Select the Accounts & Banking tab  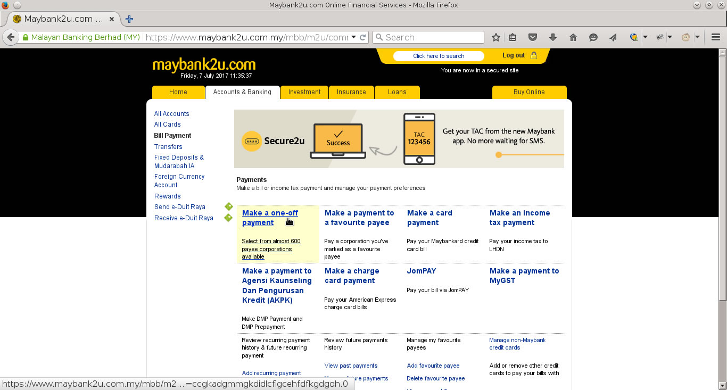pyautogui.click(x=242, y=92)
